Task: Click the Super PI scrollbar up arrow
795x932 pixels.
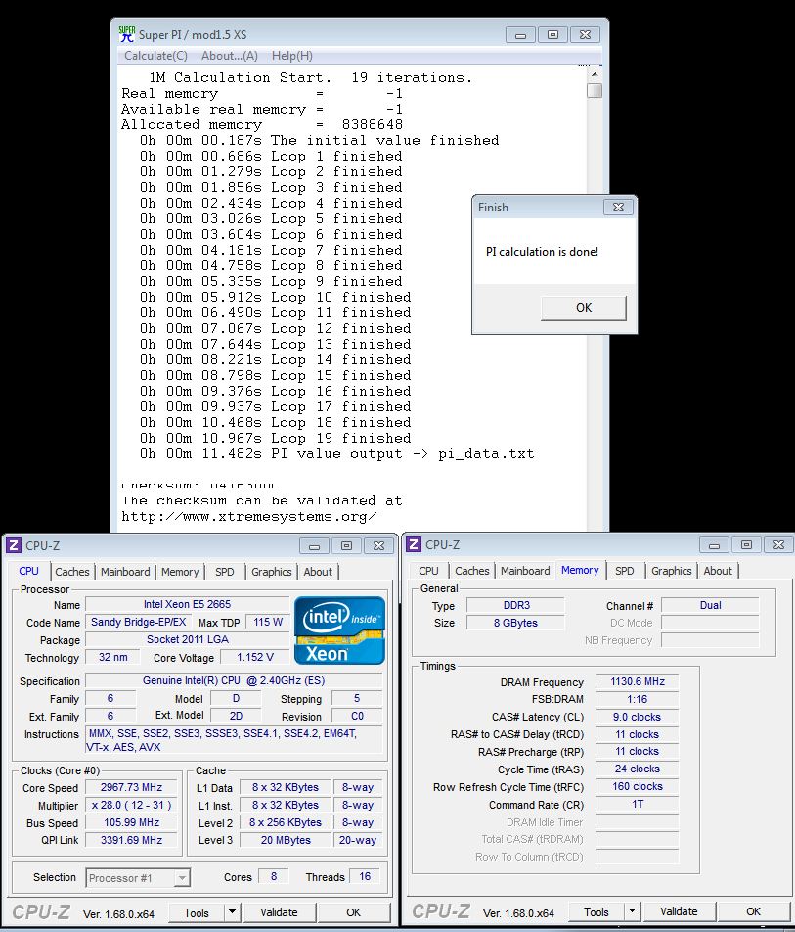Action: coord(595,74)
